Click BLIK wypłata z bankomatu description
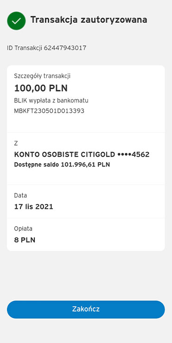 point(51,101)
